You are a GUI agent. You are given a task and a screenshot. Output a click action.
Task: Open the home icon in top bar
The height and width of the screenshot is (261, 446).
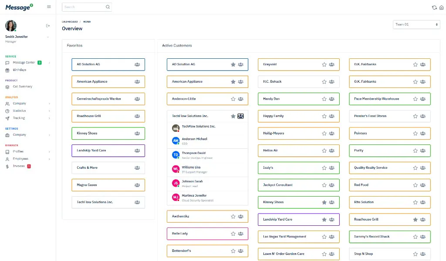[x=442, y=8]
